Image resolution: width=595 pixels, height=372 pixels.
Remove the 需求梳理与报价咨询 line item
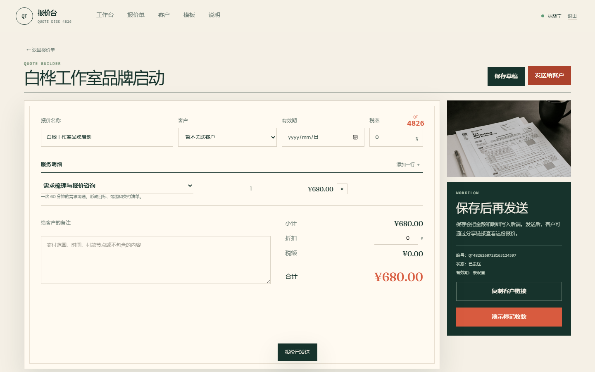click(x=342, y=189)
